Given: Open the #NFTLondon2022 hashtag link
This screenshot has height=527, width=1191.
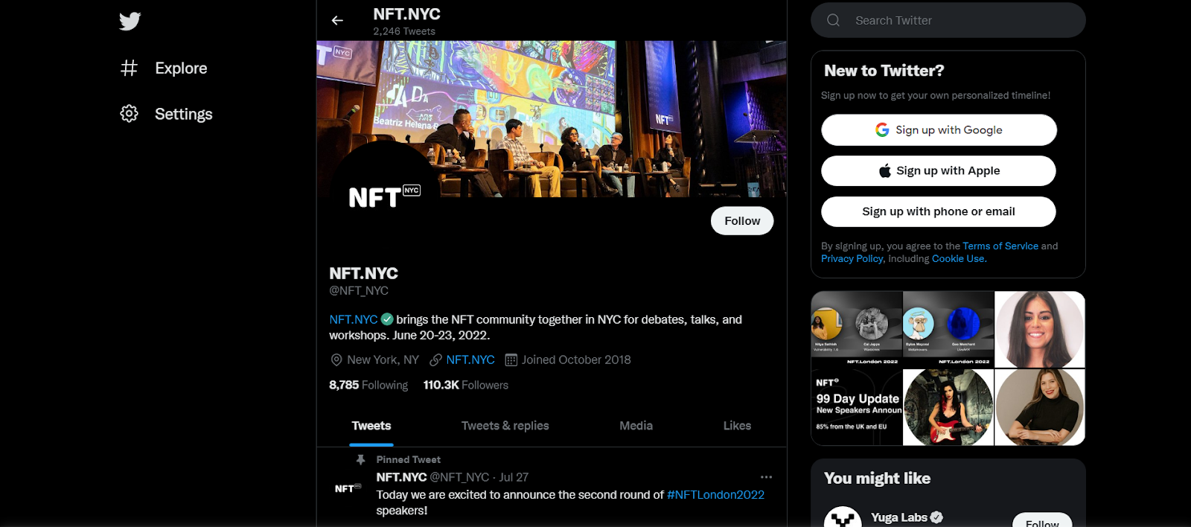Looking at the screenshot, I should click(x=715, y=495).
